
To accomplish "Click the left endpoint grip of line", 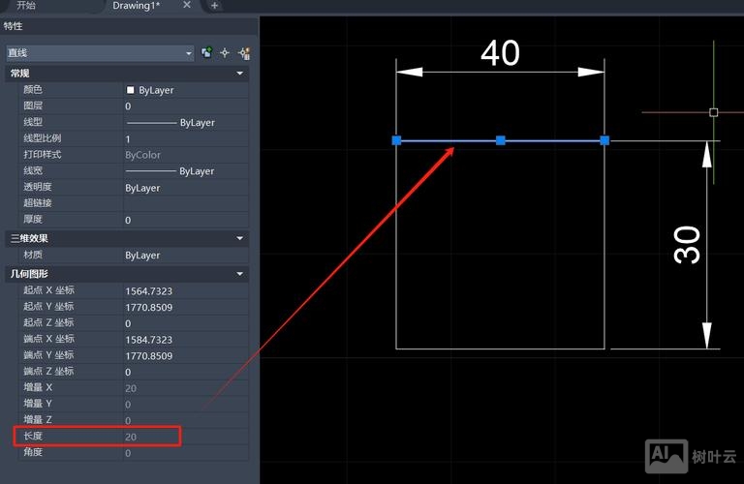I will [396, 140].
